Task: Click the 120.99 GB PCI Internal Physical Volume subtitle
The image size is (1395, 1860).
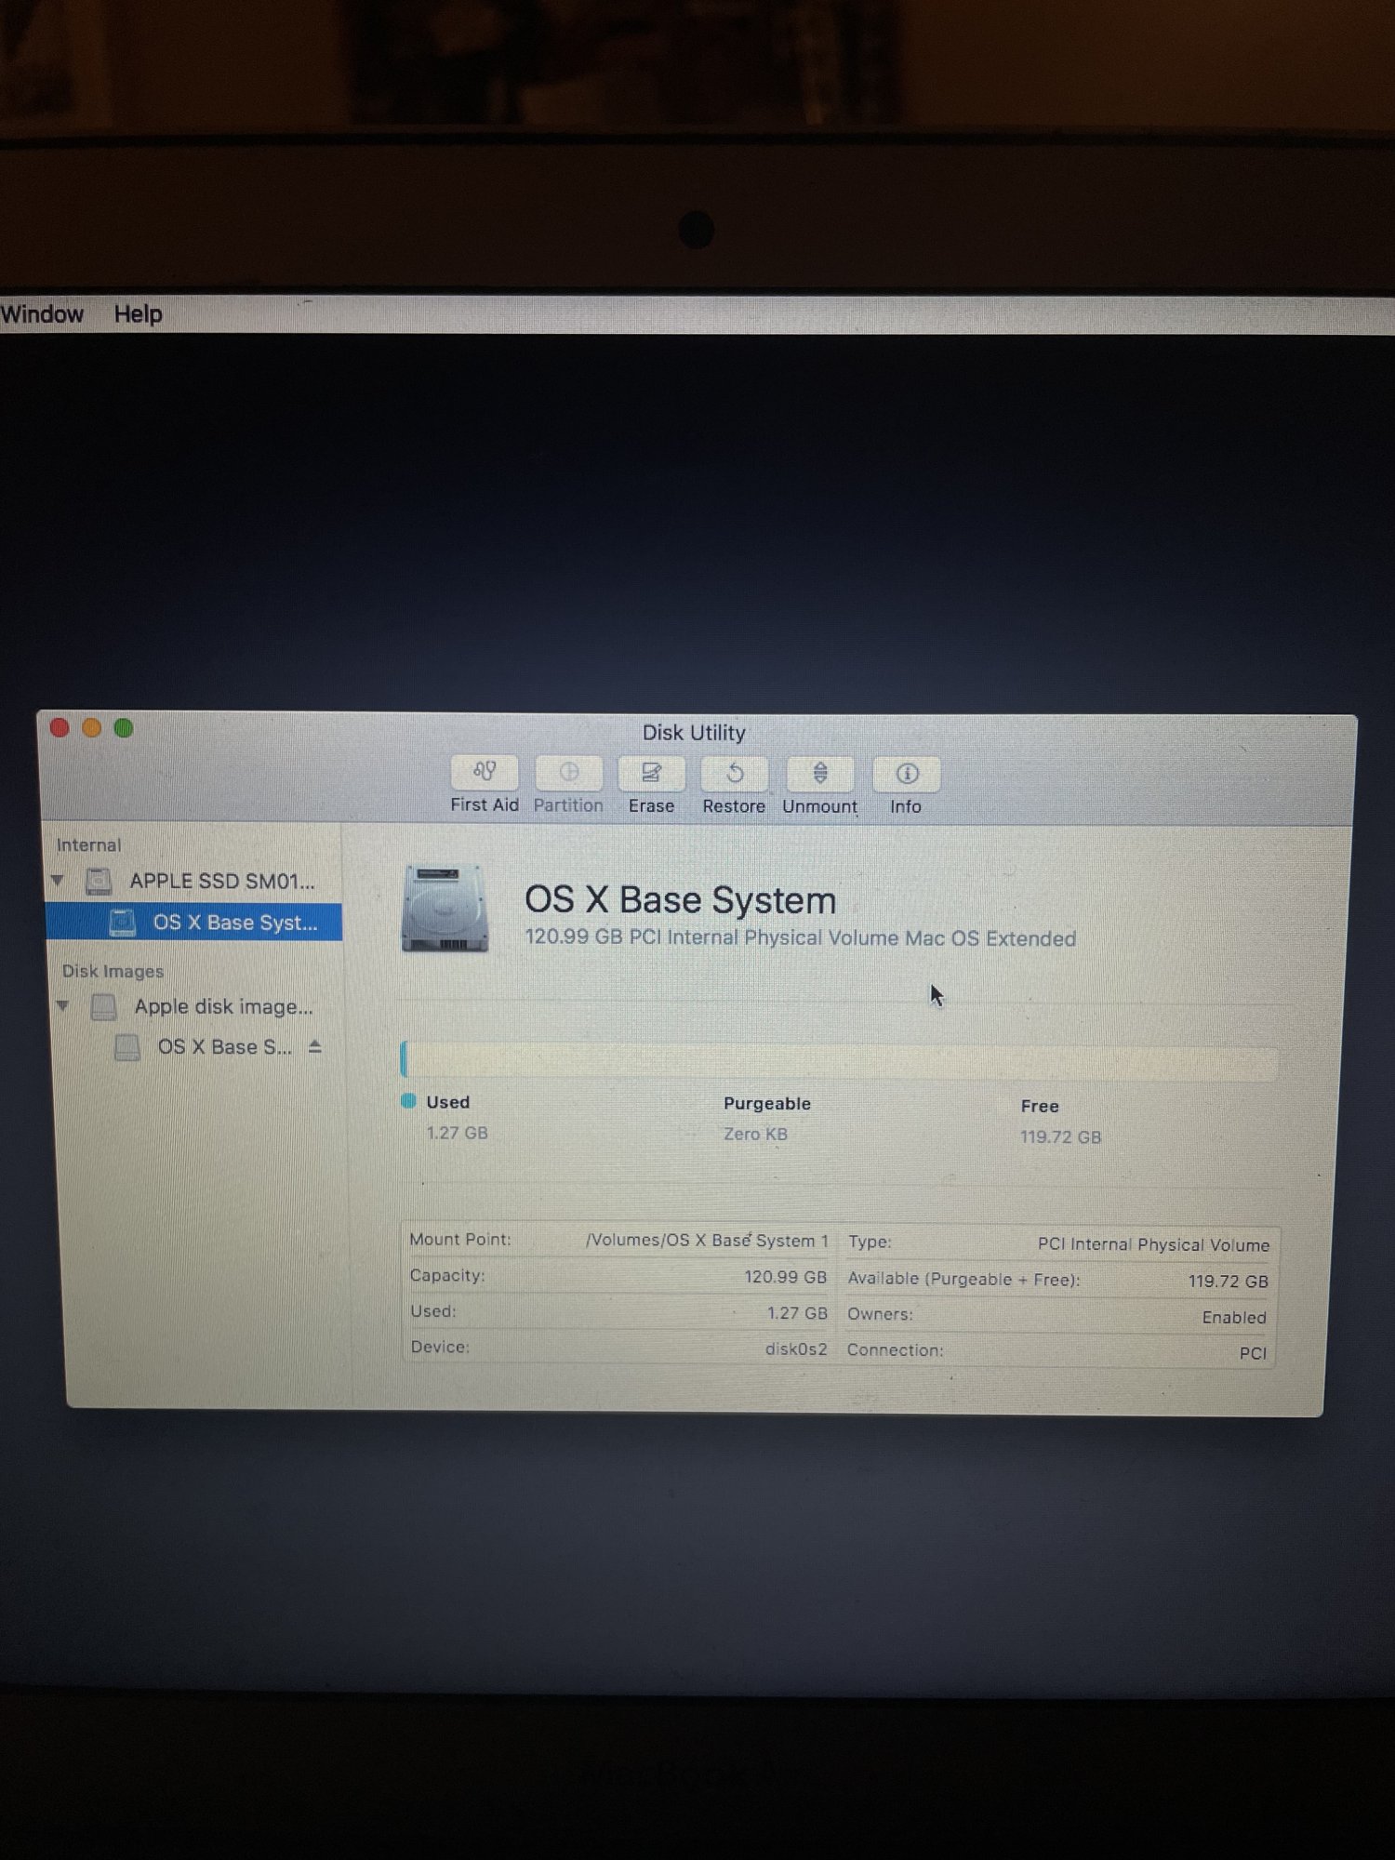Action: pos(801,937)
